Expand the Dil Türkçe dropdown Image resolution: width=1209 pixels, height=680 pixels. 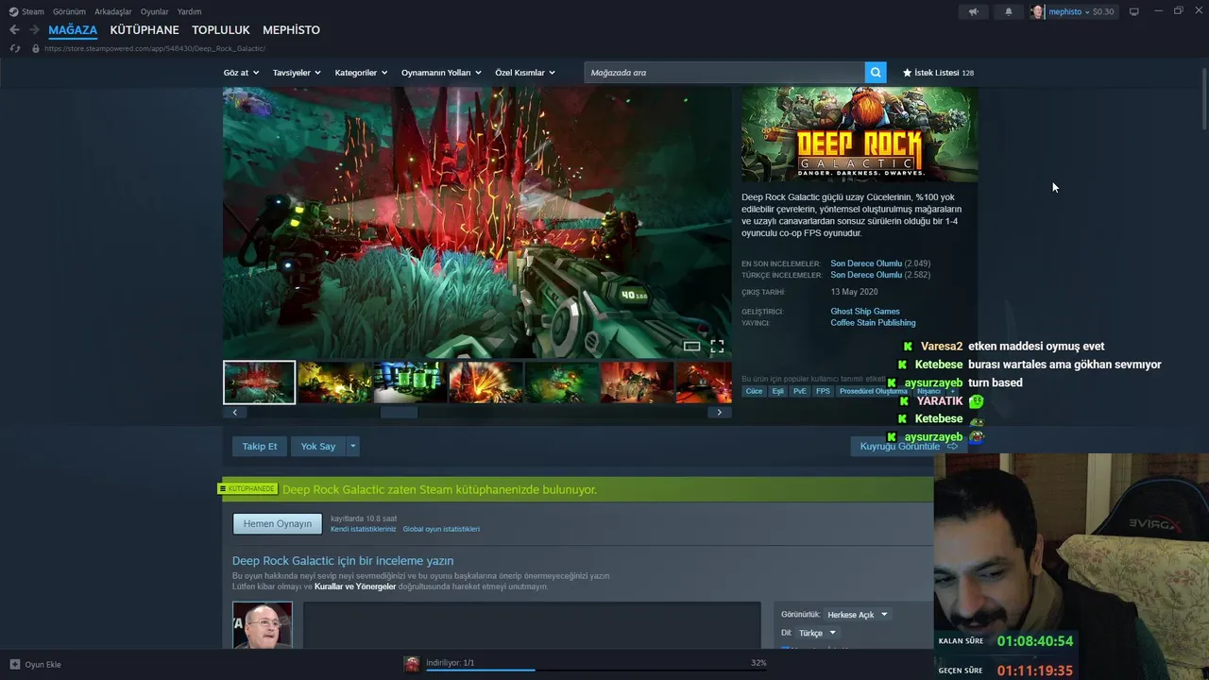coord(817,633)
